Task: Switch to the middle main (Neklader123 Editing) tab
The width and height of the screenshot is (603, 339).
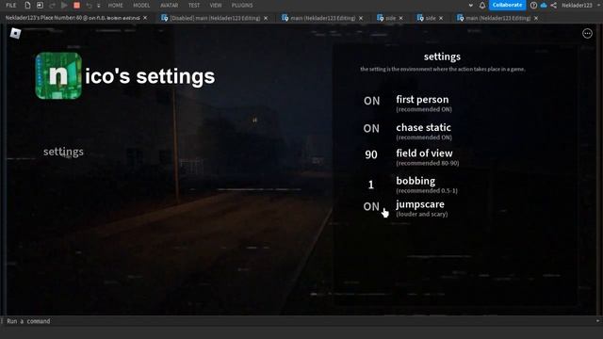Action: point(322,18)
